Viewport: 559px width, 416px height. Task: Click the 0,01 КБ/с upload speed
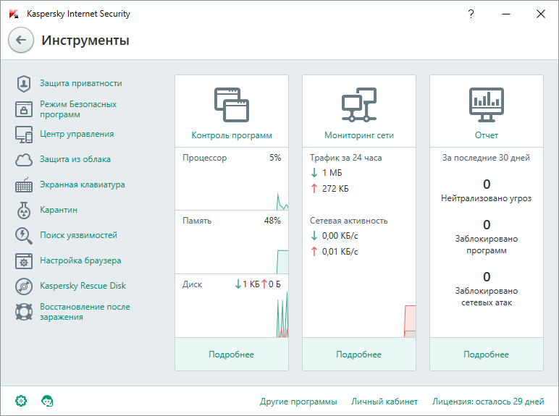click(340, 252)
